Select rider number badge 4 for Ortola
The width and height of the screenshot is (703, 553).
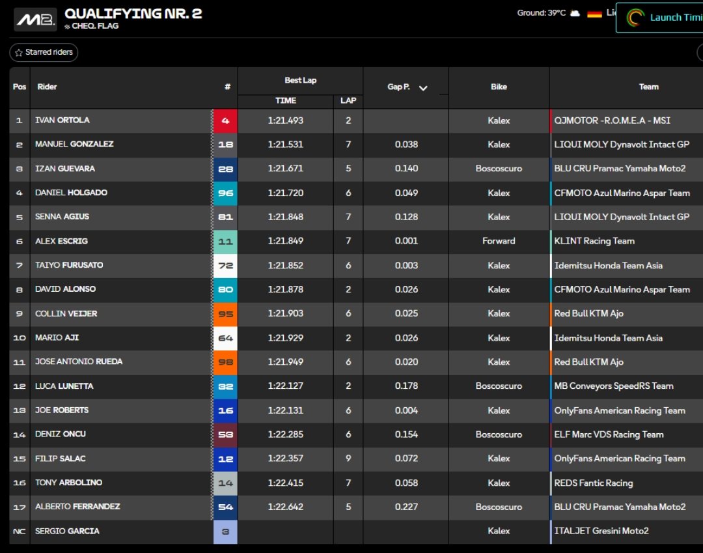[225, 121]
